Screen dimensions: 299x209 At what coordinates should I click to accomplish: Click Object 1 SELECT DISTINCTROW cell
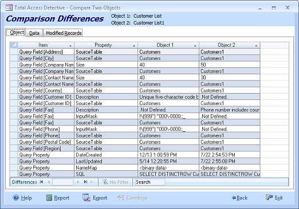(168, 174)
